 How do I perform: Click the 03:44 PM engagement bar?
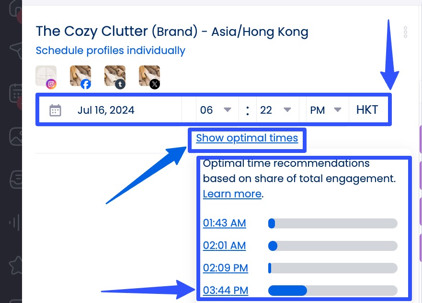pyautogui.click(x=332, y=291)
